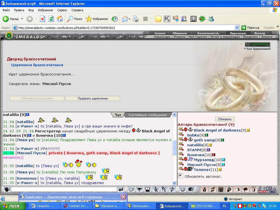This screenshot has height=210, width=280.
Task: Open the smiley face emoticon picker
Action: click(x=182, y=189)
